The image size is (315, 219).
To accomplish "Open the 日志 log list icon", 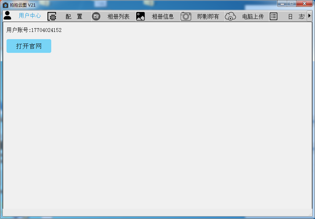I will (273, 16).
